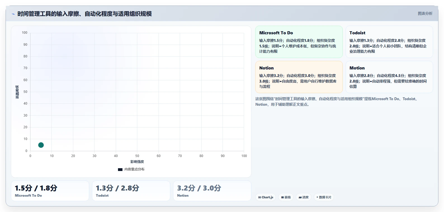Click the 内容重点分布 legend label
Image resolution: width=444 pixels, height=212 pixels.
click(x=134, y=169)
